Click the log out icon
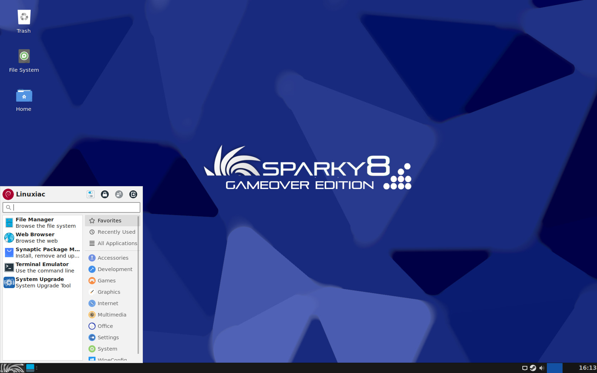Viewport: 597px width, 373px height. tap(133, 194)
